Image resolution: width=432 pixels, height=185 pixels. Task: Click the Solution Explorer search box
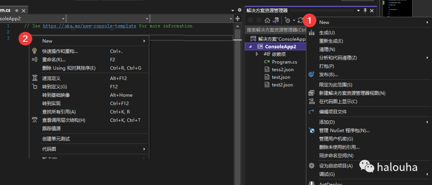click(275, 30)
